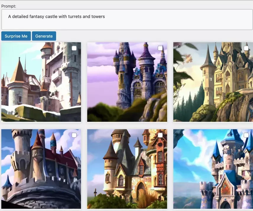Click the Surprise Me button
This screenshot has width=253, height=211.
(x=16, y=36)
